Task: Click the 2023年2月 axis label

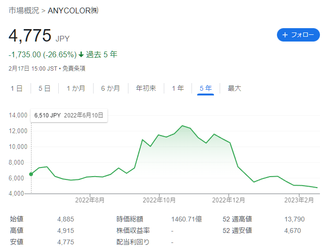Action: coord(299,200)
